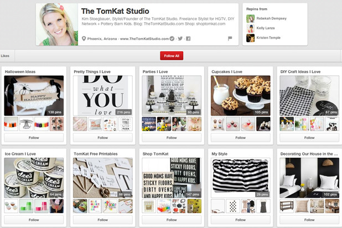
Task: Open the My Style striped bag cover
Action: click(240, 178)
